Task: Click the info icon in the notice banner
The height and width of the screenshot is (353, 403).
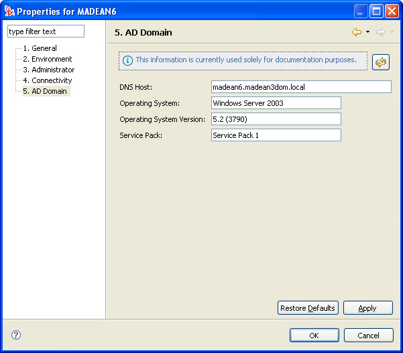Action: click(x=127, y=60)
